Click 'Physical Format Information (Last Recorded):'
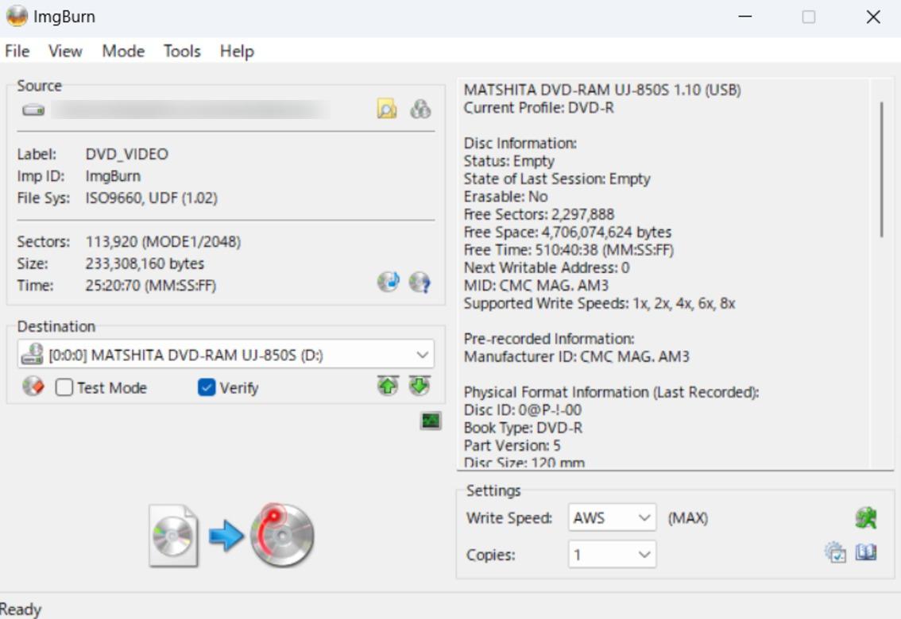This screenshot has width=901, height=619. coord(612,392)
